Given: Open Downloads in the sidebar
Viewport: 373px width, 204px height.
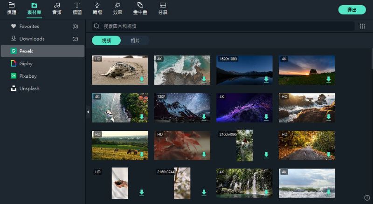Looking at the screenshot, I should (x=43, y=39).
